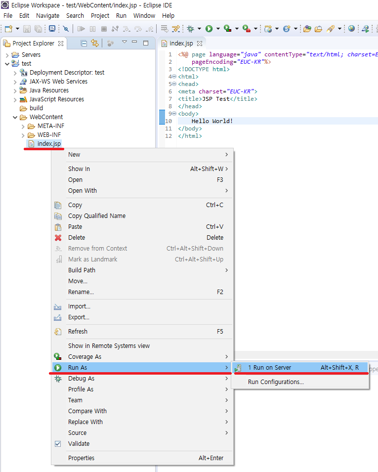The height and width of the screenshot is (472, 378).
Task: Expand Deployment Descriptor: test node
Action: 15,73
